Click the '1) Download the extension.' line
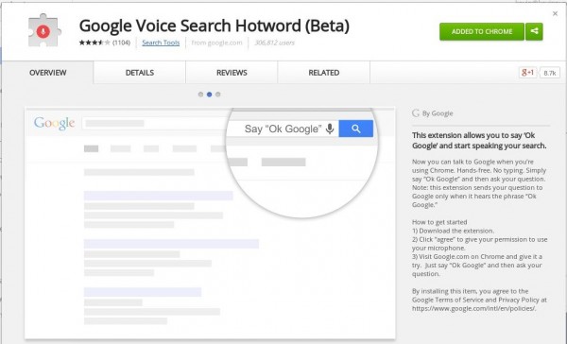This screenshot has width=567, height=344. pos(453,231)
